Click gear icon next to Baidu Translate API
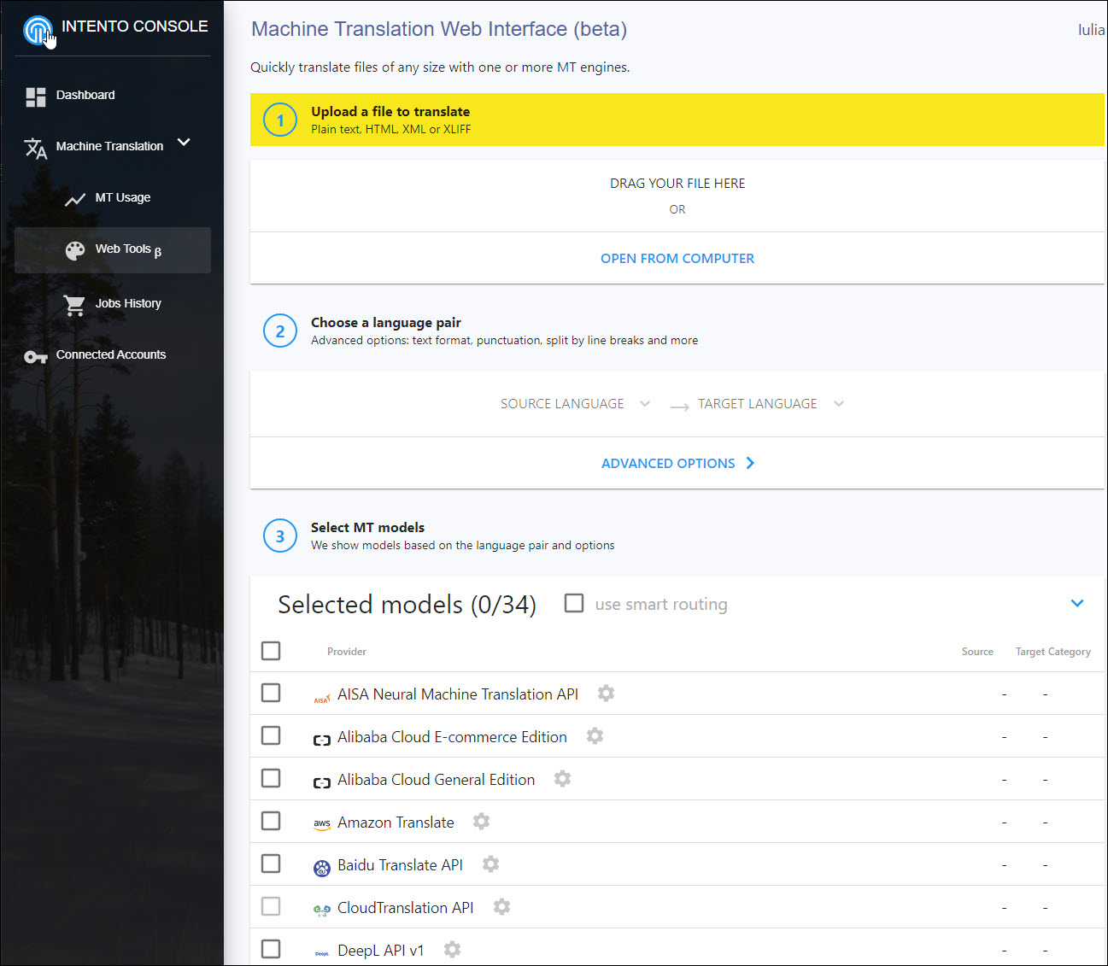The height and width of the screenshot is (966, 1108). [x=490, y=864]
